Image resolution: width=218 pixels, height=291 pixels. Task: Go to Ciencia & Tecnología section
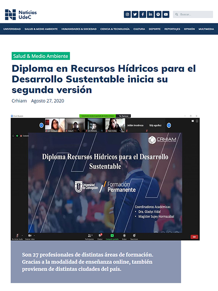click(x=115, y=29)
